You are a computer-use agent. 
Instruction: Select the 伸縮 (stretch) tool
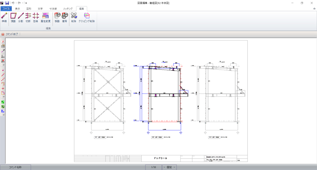[4, 17]
